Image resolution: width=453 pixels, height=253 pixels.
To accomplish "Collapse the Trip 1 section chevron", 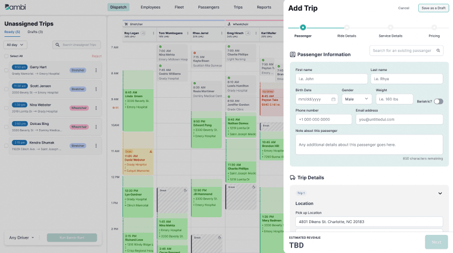I will pos(440,193).
